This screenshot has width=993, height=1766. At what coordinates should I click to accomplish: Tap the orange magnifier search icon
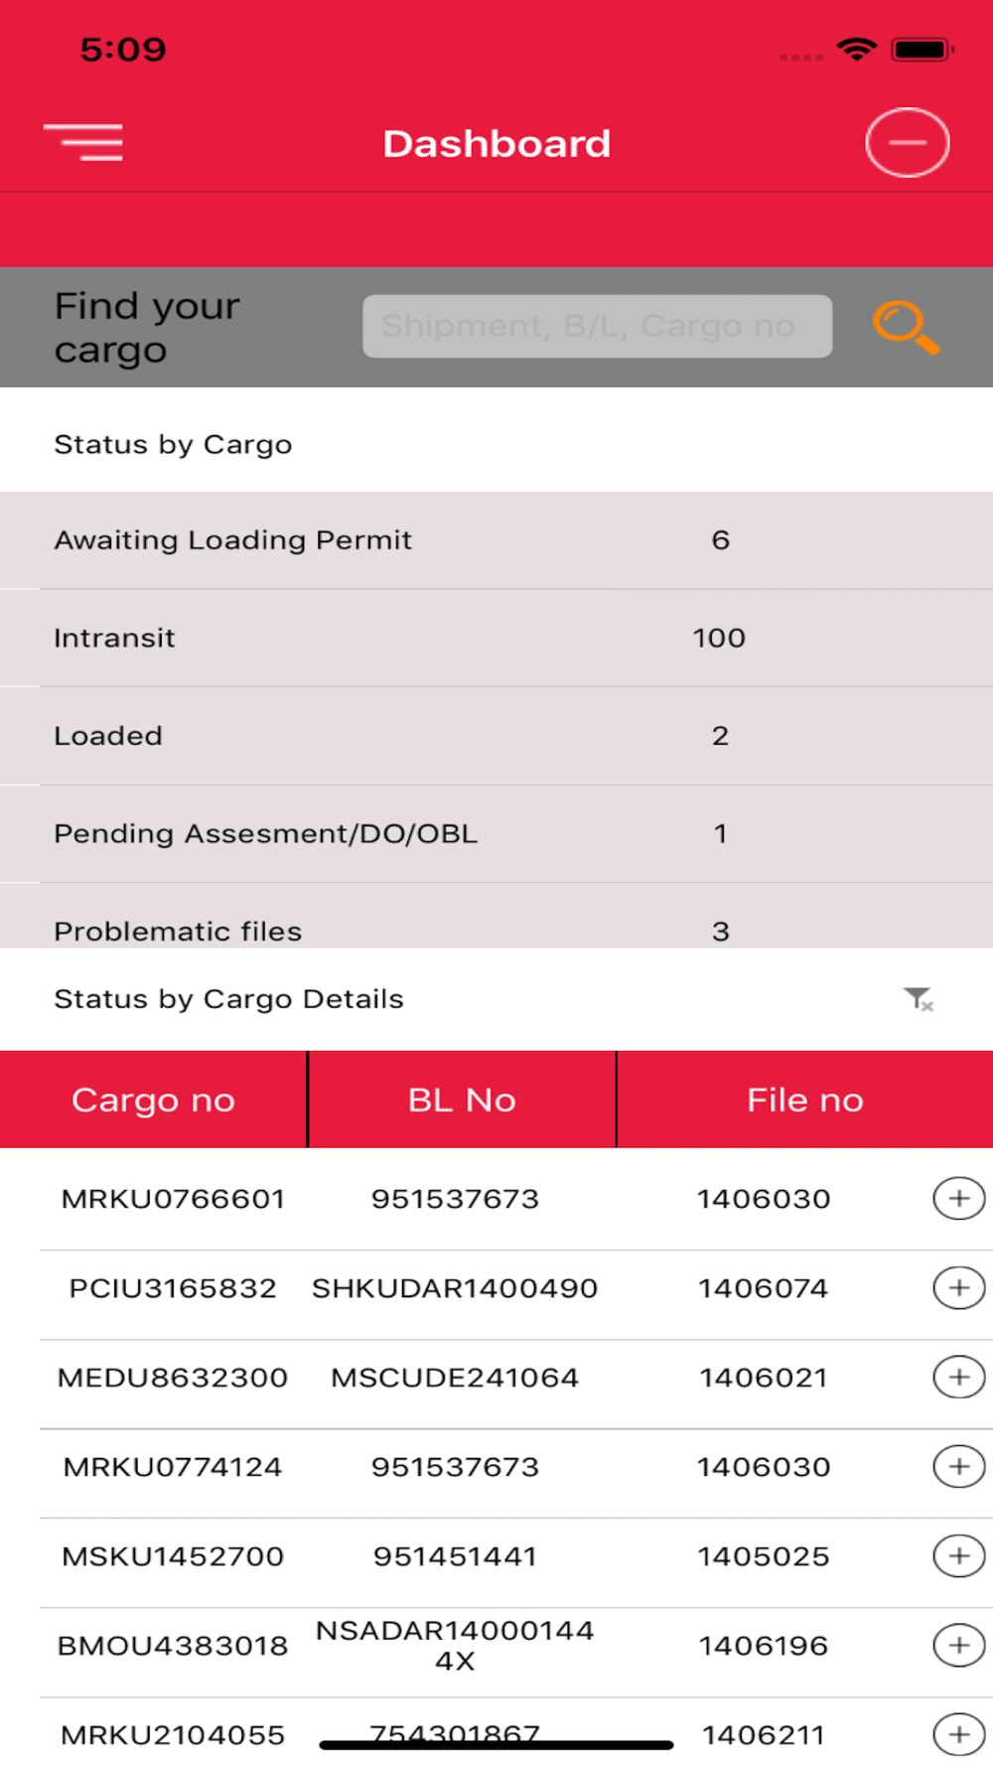[906, 327]
